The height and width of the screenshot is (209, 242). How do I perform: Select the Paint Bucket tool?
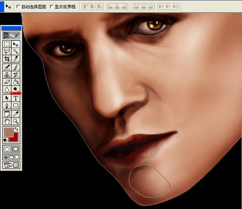pos(16,82)
